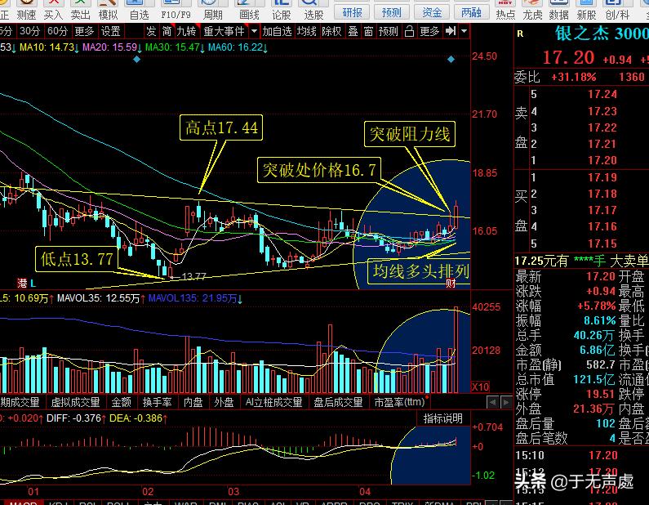The height and width of the screenshot is (505, 649).
Task: Open 更多 beside the lock icon
Action: click(x=429, y=31)
